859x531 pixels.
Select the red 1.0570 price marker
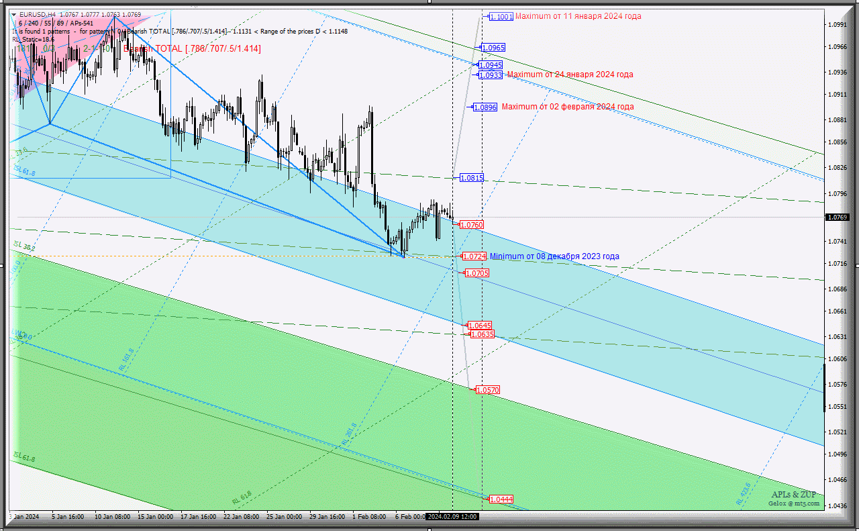tap(488, 390)
